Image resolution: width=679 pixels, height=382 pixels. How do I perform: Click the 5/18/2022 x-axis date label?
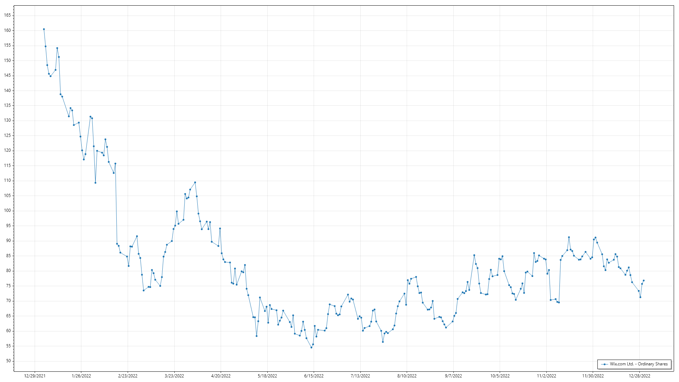(267, 376)
